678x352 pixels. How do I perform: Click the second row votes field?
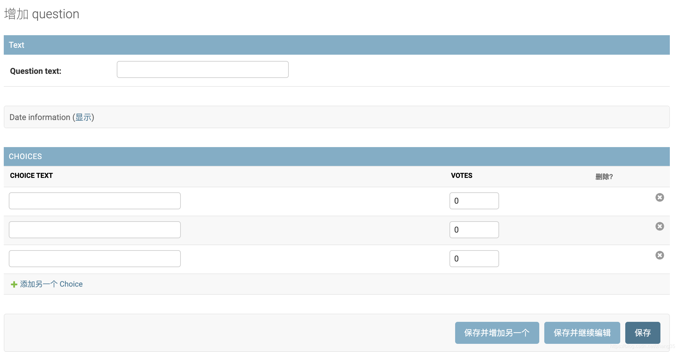tap(474, 230)
